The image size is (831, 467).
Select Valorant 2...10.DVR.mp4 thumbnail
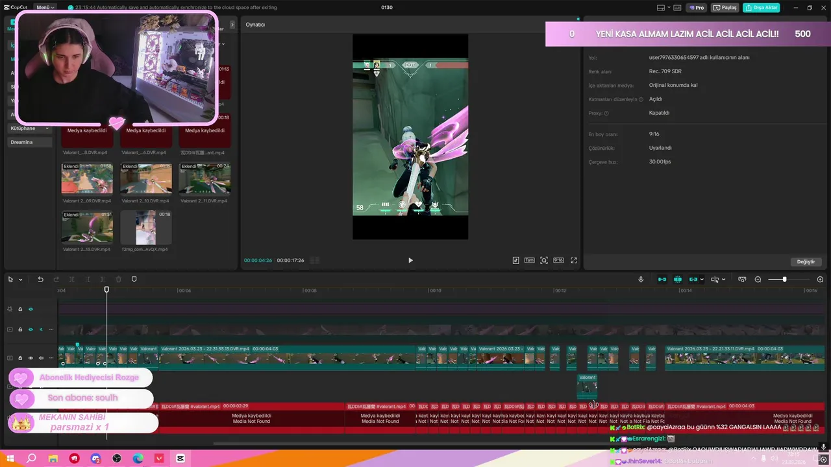tap(146, 178)
